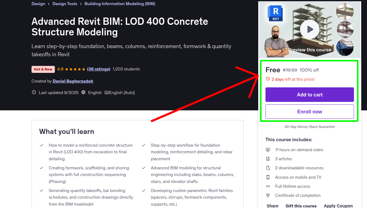Click the crossed-out €19.99 price

290,70
